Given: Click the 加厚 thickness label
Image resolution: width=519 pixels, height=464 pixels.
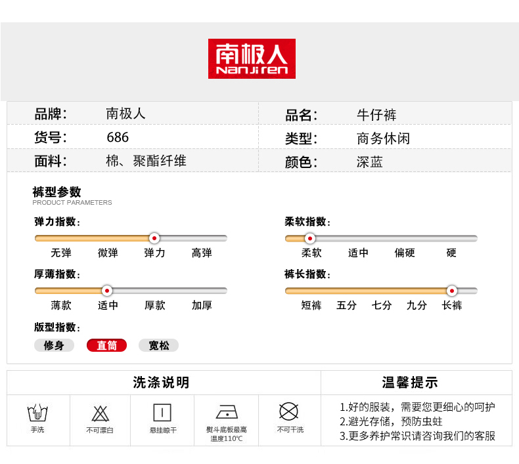Looking at the screenshot, I should (202, 305).
